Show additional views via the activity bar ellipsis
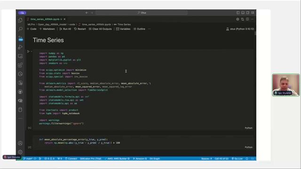 (20, 118)
